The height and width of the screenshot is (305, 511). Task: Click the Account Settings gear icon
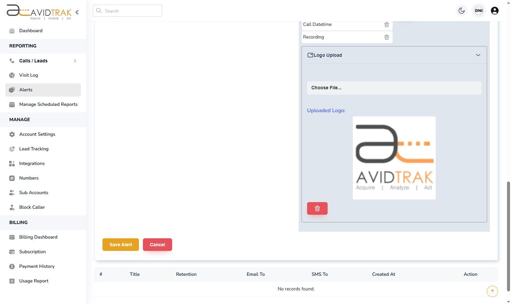point(12,134)
